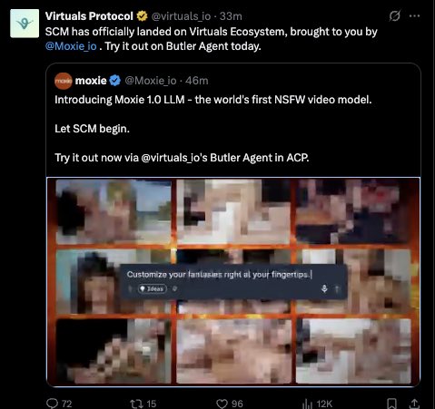Open the @Moxie_io mention link

(x=71, y=46)
